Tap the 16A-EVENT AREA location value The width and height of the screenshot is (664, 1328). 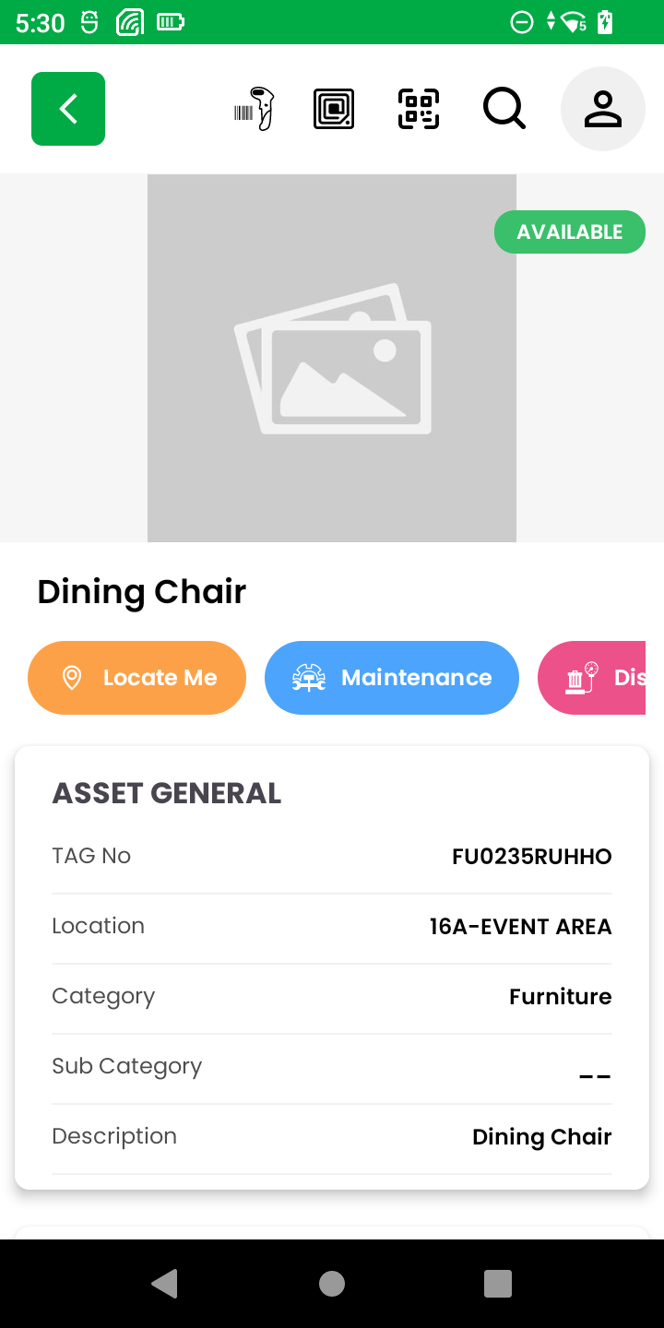520,927
